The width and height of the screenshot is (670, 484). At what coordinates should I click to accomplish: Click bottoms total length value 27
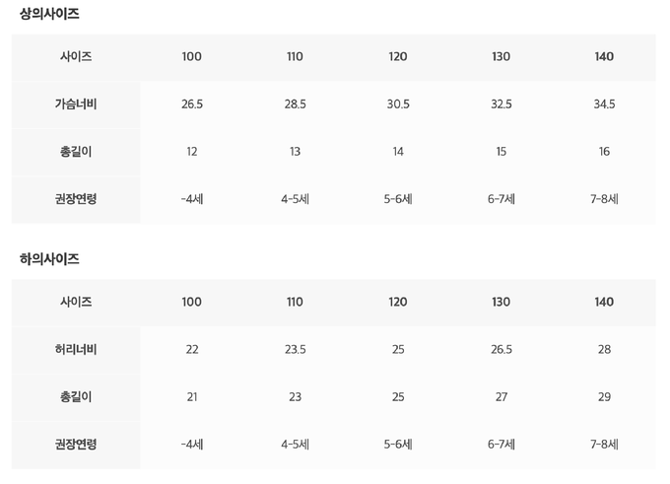coord(501,397)
